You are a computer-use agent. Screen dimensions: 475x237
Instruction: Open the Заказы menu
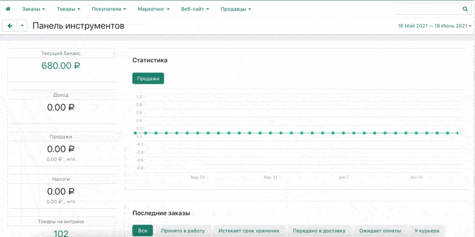[x=33, y=9]
